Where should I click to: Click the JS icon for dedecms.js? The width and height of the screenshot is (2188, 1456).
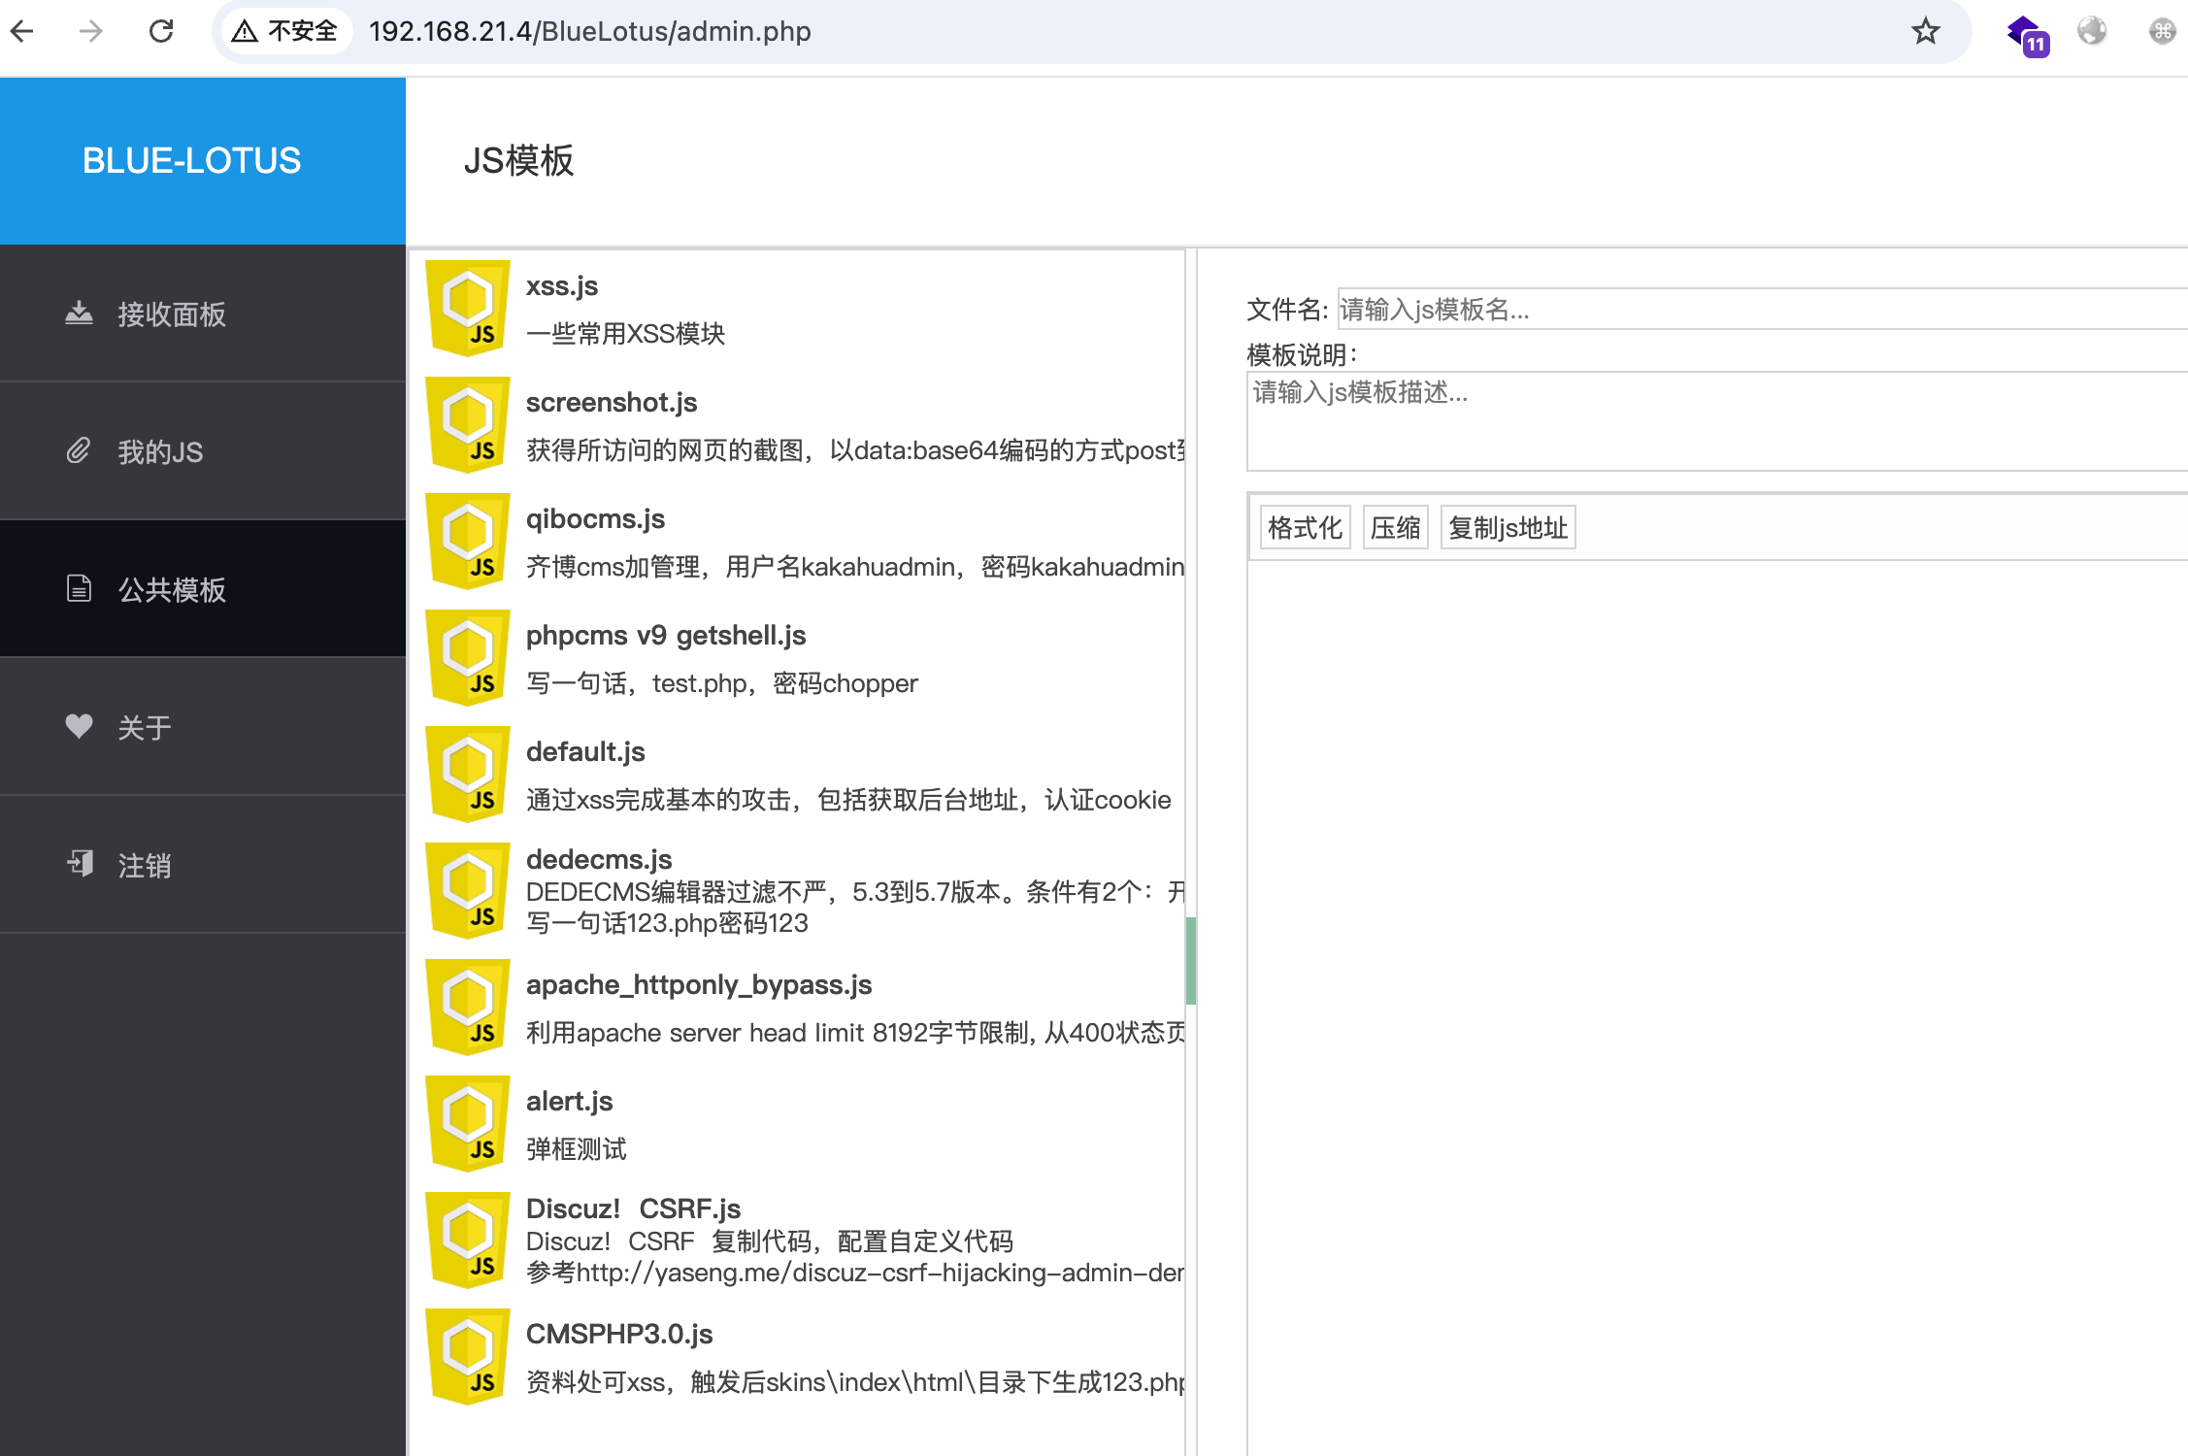pyautogui.click(x=468, y=890)
